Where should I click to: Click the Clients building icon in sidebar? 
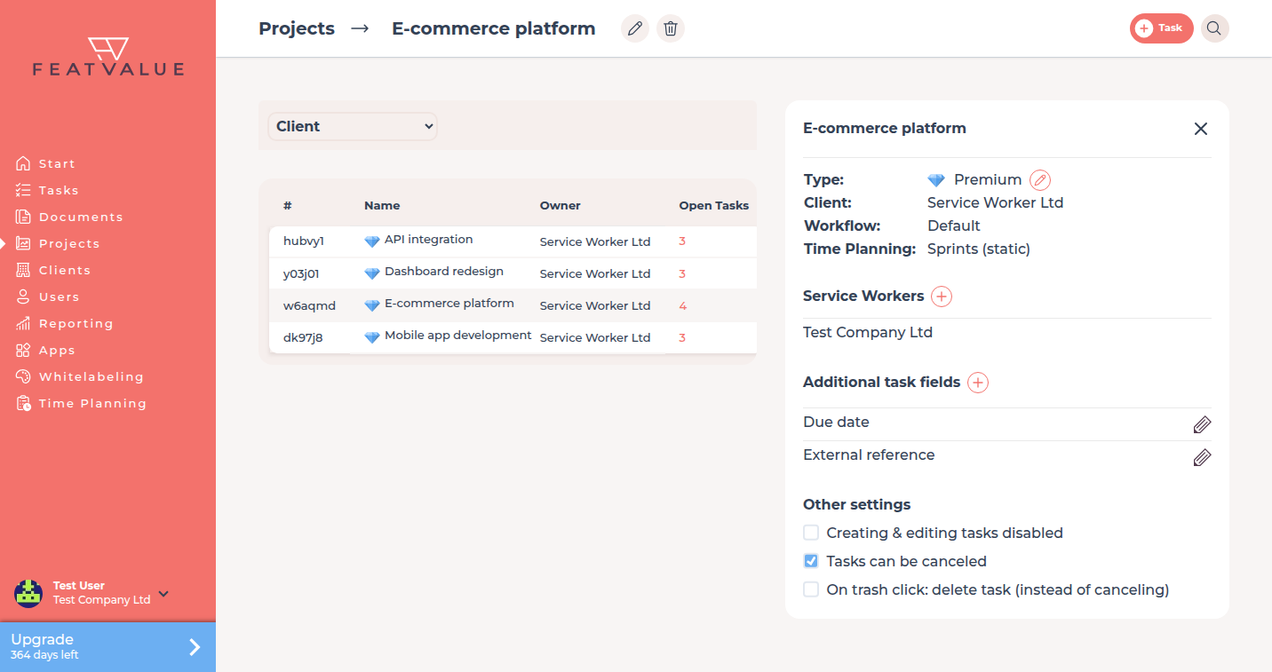click(x=23, y=270)
